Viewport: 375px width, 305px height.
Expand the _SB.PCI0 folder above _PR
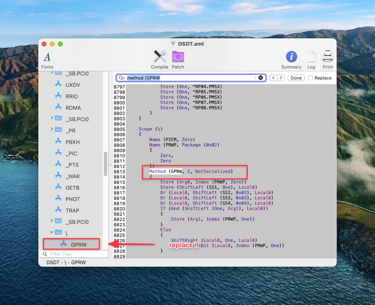tap(52, 118)
